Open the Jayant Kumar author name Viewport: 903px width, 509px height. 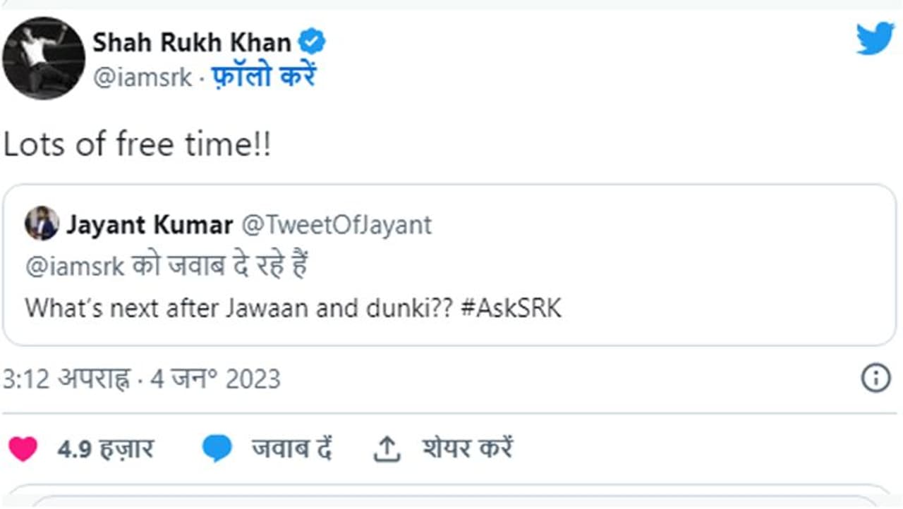(x=150, y=225)
